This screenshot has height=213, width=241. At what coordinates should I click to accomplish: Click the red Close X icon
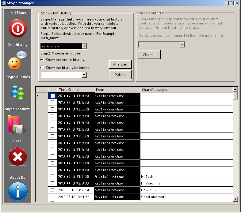18,157
